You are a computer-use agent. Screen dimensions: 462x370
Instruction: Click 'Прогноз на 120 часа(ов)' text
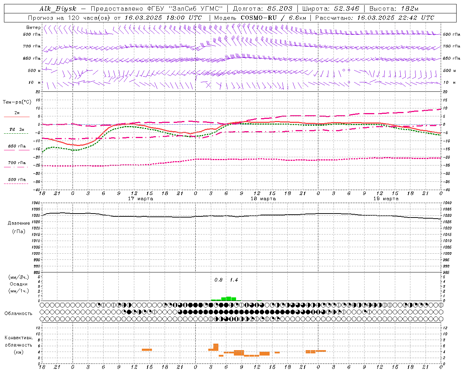[69, 18]
